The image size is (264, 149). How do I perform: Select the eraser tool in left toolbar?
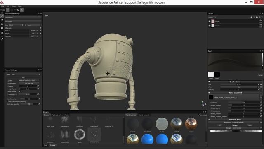point(2,20)
